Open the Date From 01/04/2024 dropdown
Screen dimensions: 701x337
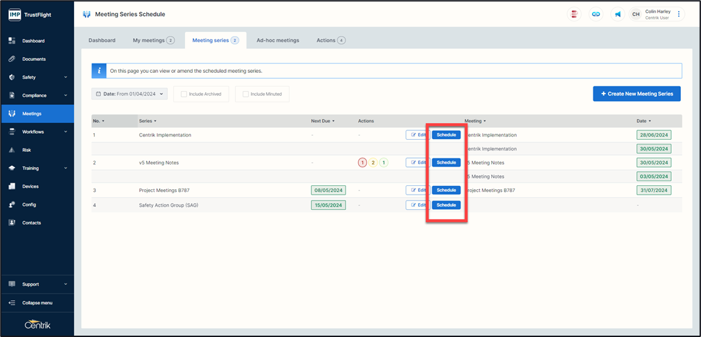pos(130,94)
